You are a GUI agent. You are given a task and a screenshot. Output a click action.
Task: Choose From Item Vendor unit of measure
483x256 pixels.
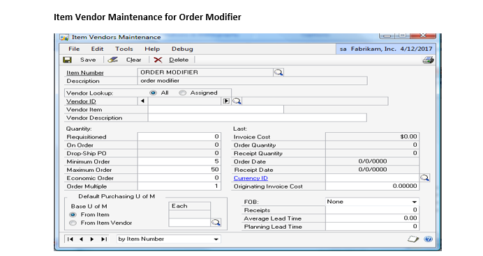pyautogui.click(x=73, y=223)
